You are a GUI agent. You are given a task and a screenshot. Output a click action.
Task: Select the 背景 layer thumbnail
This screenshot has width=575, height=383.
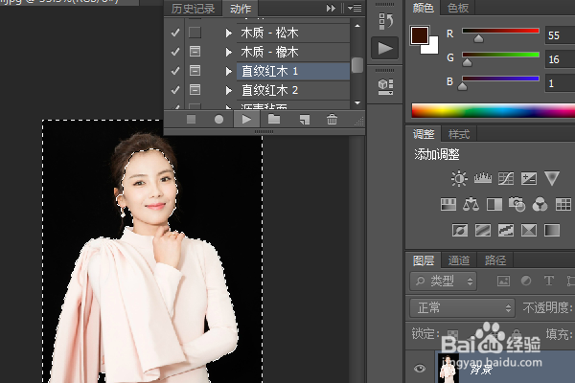point(448,368)
